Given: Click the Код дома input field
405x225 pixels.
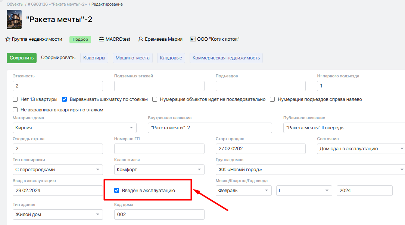Looking at the screenshot, I should coord(159,215).
